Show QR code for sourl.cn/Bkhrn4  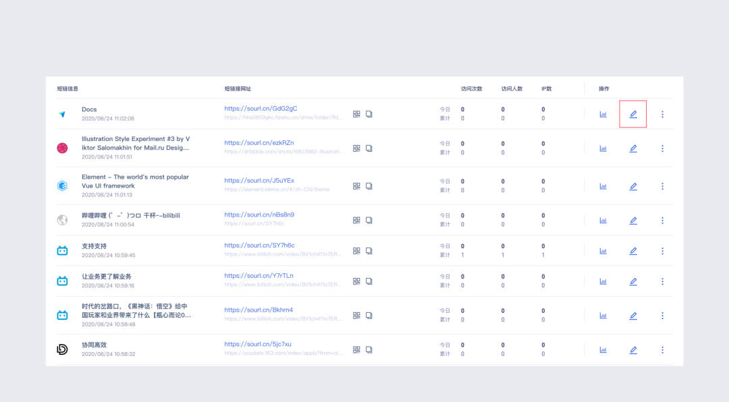point(356,316)
